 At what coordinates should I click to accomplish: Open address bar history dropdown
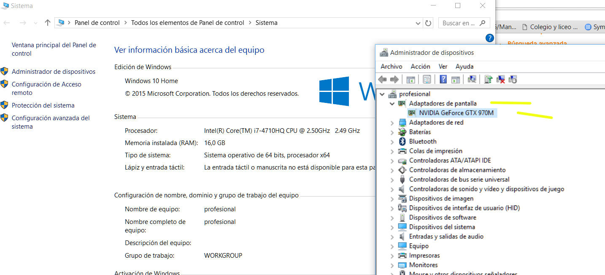pyautogui.click(x=418, y=23)
